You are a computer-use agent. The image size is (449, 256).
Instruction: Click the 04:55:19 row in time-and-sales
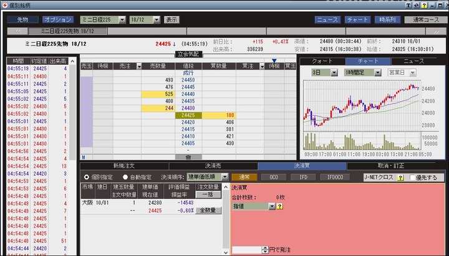(x=38, y=69)
